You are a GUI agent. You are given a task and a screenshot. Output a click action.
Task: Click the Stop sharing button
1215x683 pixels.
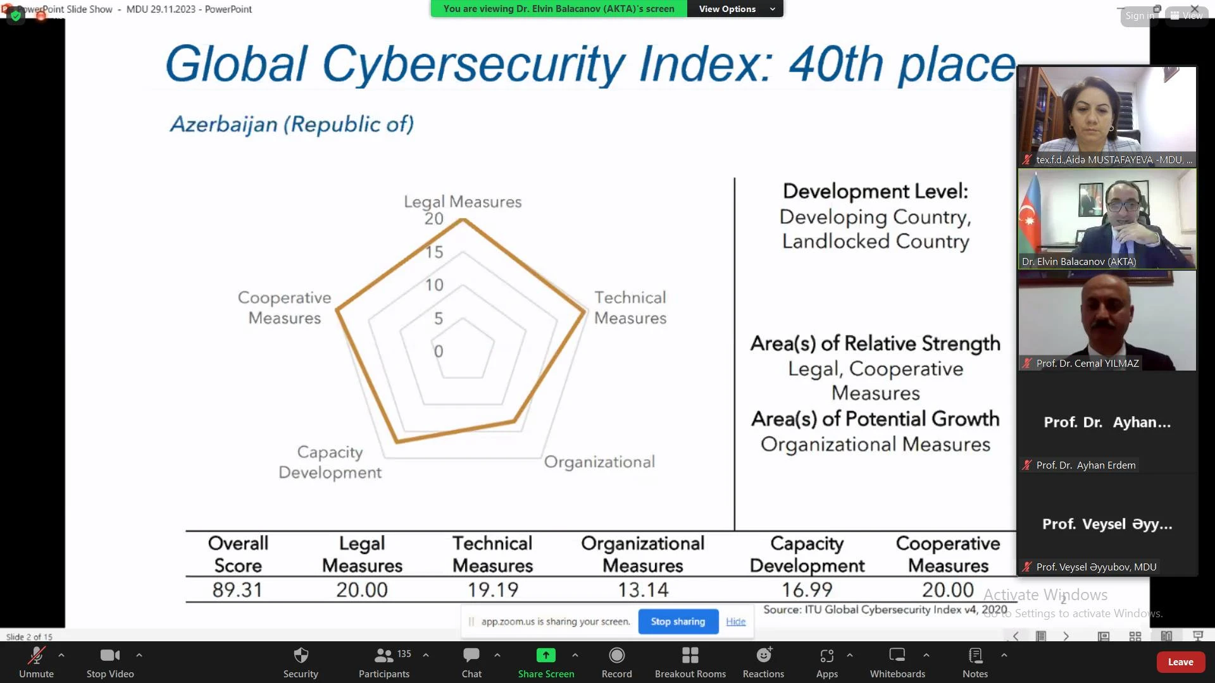coord(678,622)
